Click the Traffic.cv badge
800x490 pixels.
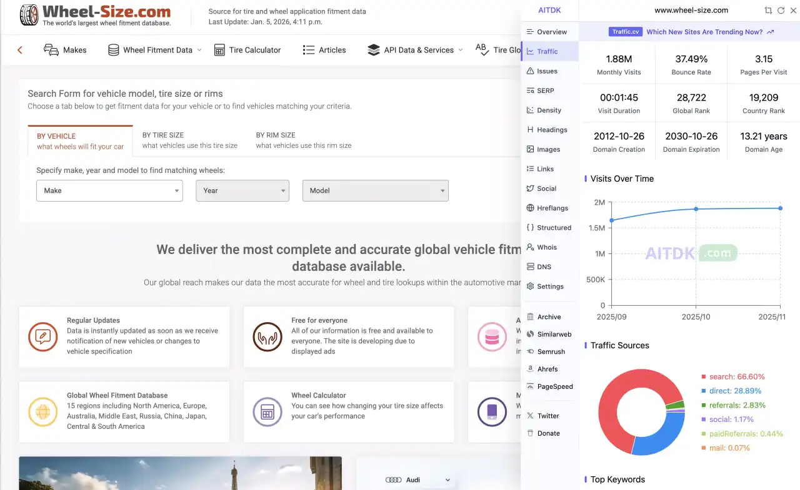(x=625, y=32)
